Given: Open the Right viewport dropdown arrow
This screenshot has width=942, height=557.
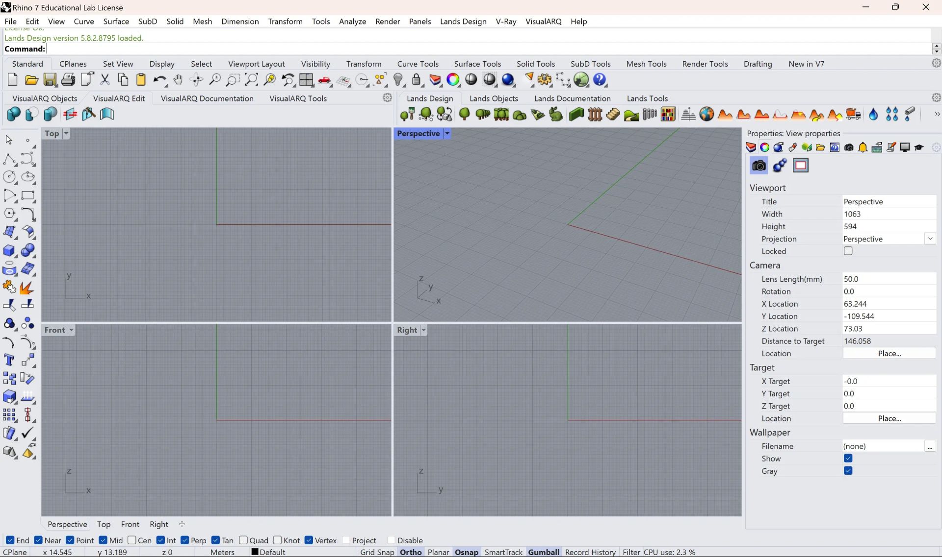Looking at the screenshot, I should (x=423, y=330).
